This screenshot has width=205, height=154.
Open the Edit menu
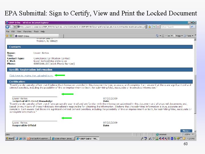[13, 32]
